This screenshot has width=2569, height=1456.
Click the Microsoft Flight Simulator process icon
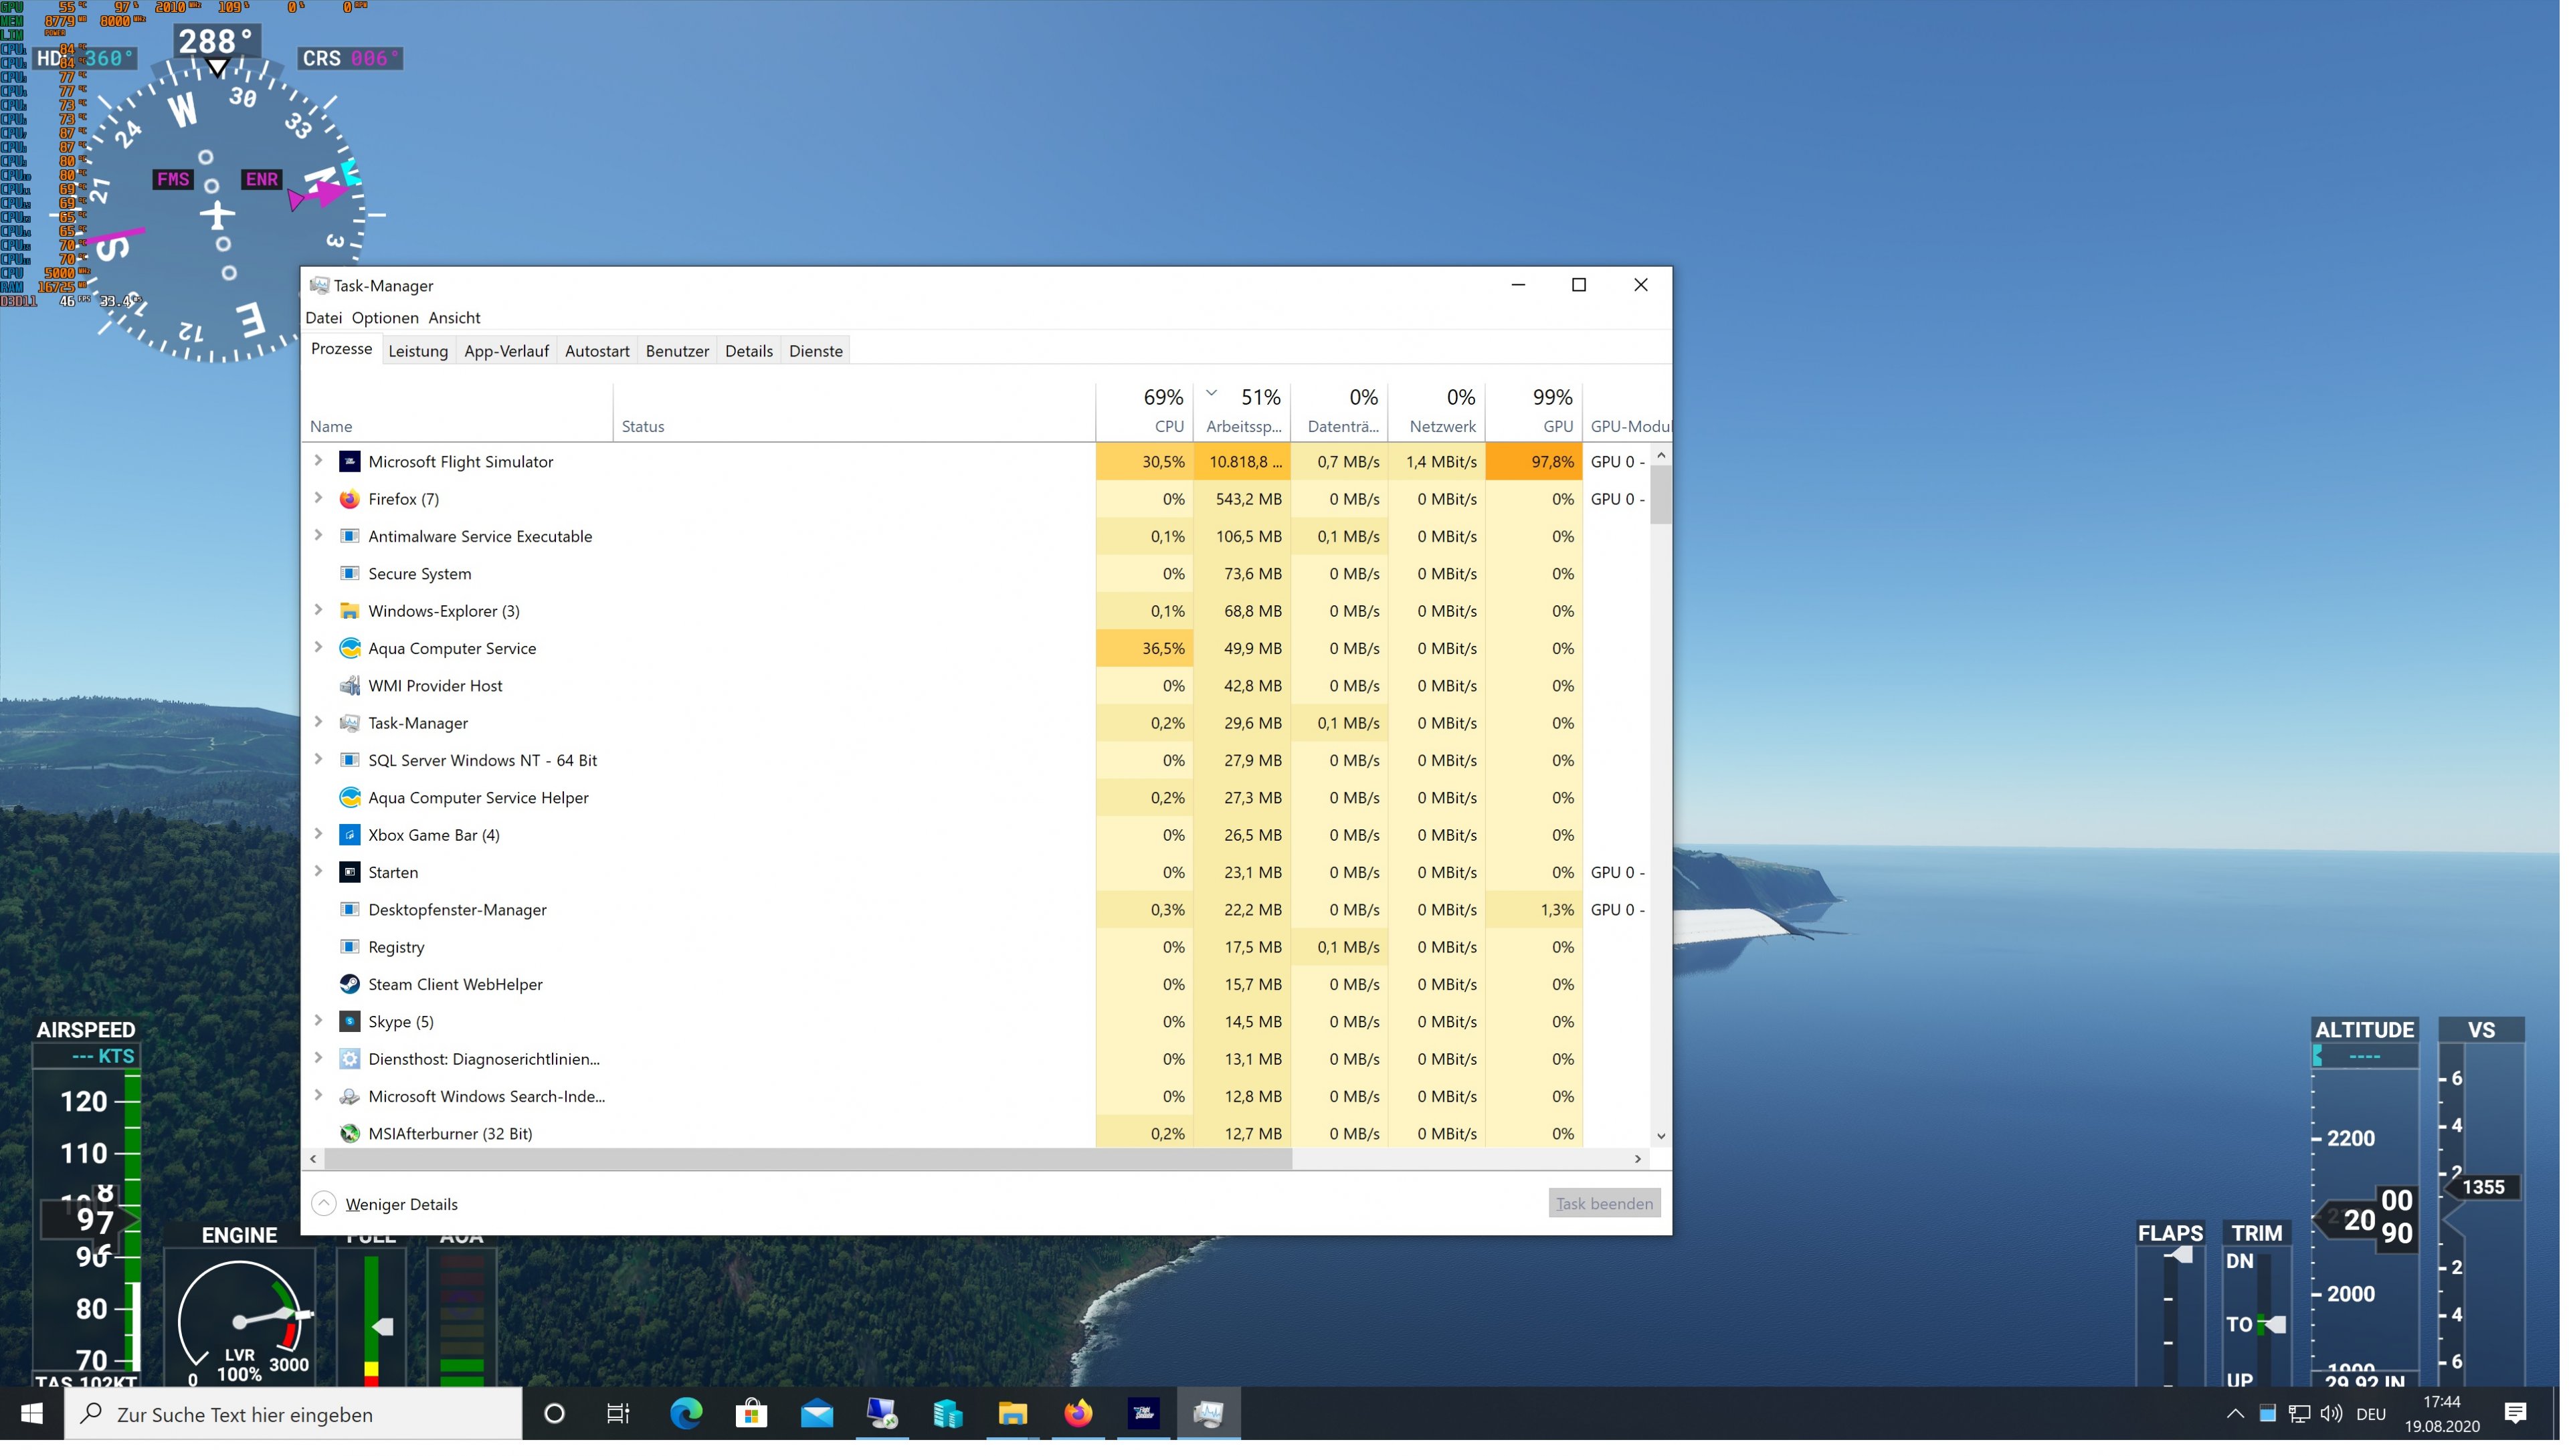click(x=350, y=463)
